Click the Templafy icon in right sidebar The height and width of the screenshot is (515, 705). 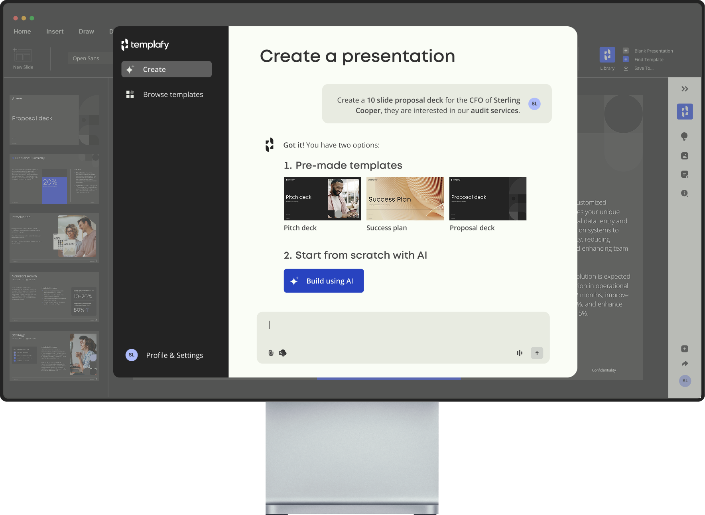[x=685, y=112]
